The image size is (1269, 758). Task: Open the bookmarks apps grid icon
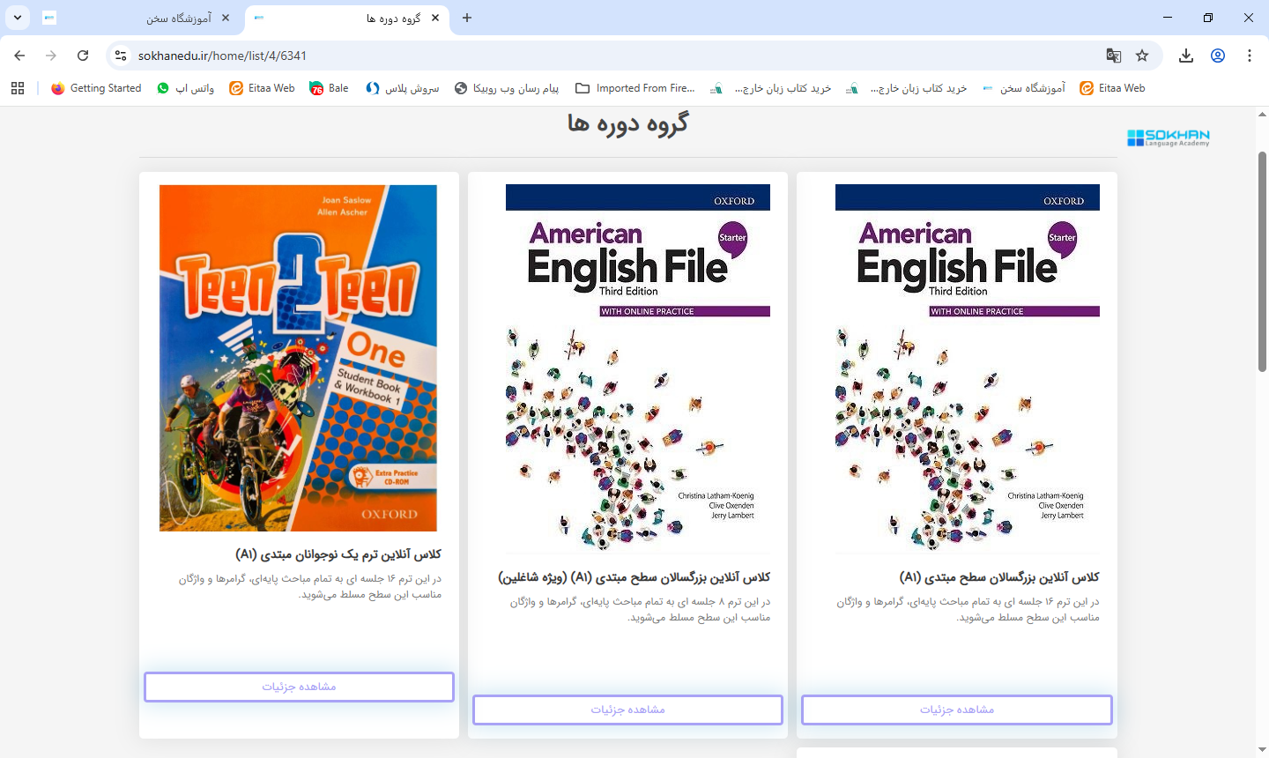(x=18, y=87)
